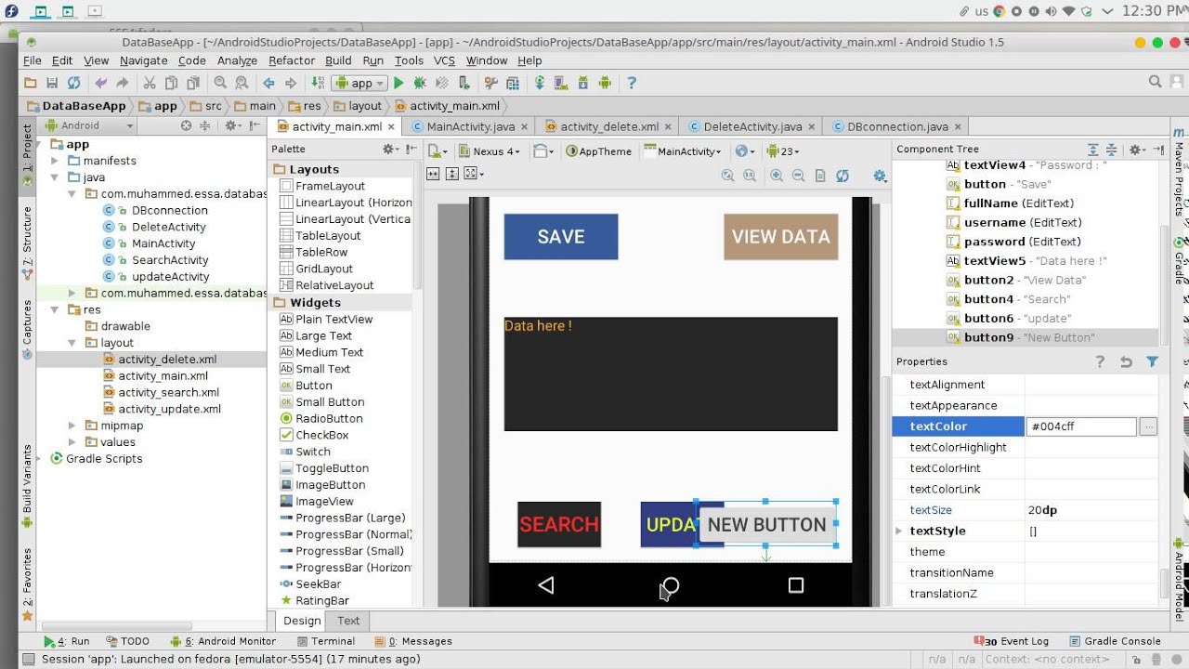Cut the selection with the scissors icon

pos(149,83)
